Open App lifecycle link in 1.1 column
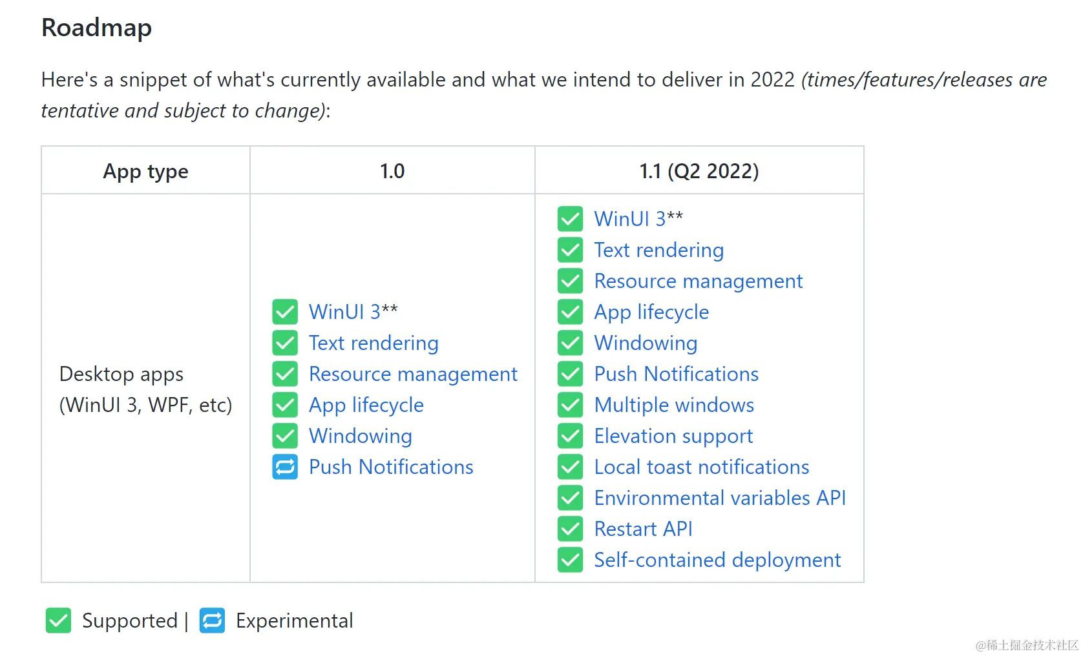This screenshot has width=1083, height=656. [x=651, y=313]
